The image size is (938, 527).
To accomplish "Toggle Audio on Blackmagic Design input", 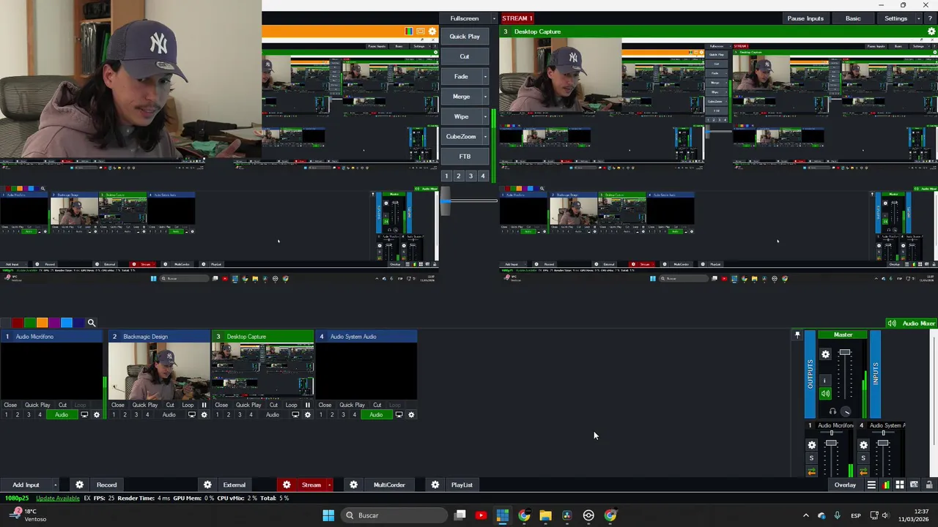I will 169,415.
